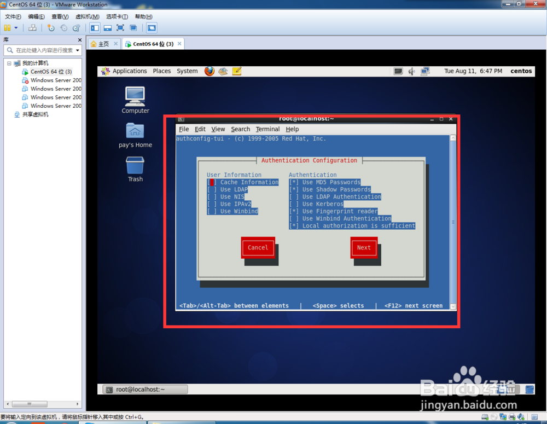547x424 pixels.
Task: Click the console view toolbar icon
Action: pos(152,28)
